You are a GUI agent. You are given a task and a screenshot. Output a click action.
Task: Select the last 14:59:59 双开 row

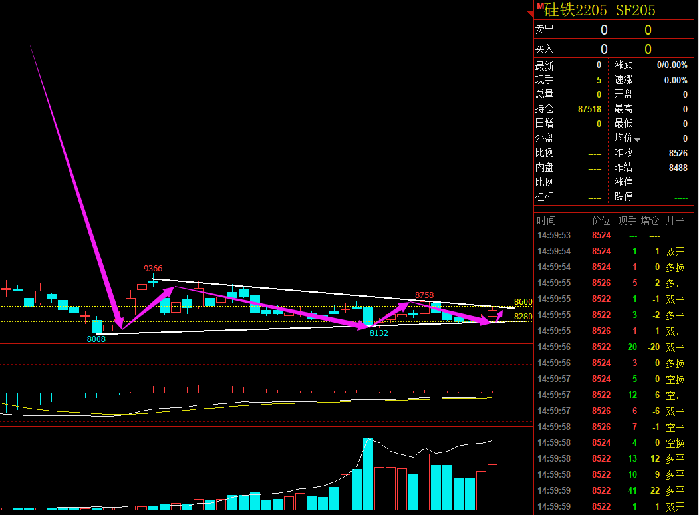[614, 506]
